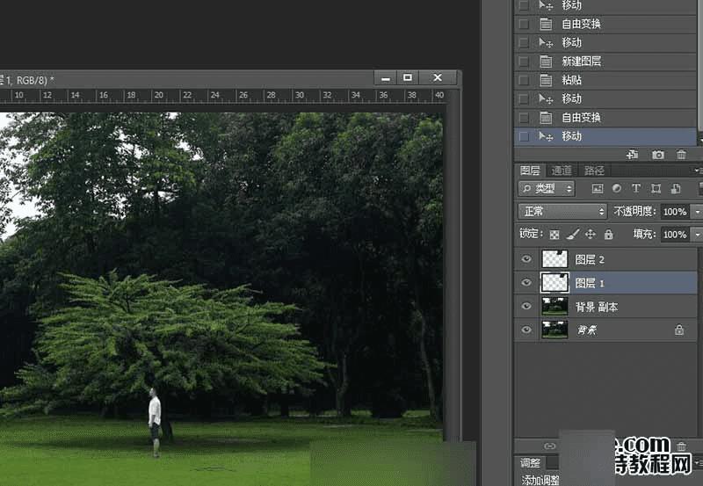Filter layers by type (T) text icon
The image size is (703, 486).
(636, 189)
